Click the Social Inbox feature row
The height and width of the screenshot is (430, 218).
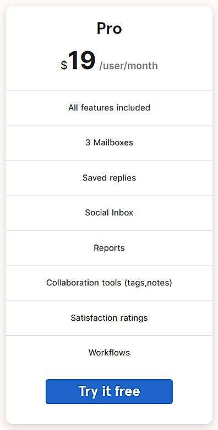[x=109, y=213]
